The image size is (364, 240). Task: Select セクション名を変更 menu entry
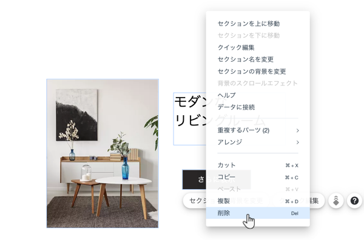pos(258,59)
